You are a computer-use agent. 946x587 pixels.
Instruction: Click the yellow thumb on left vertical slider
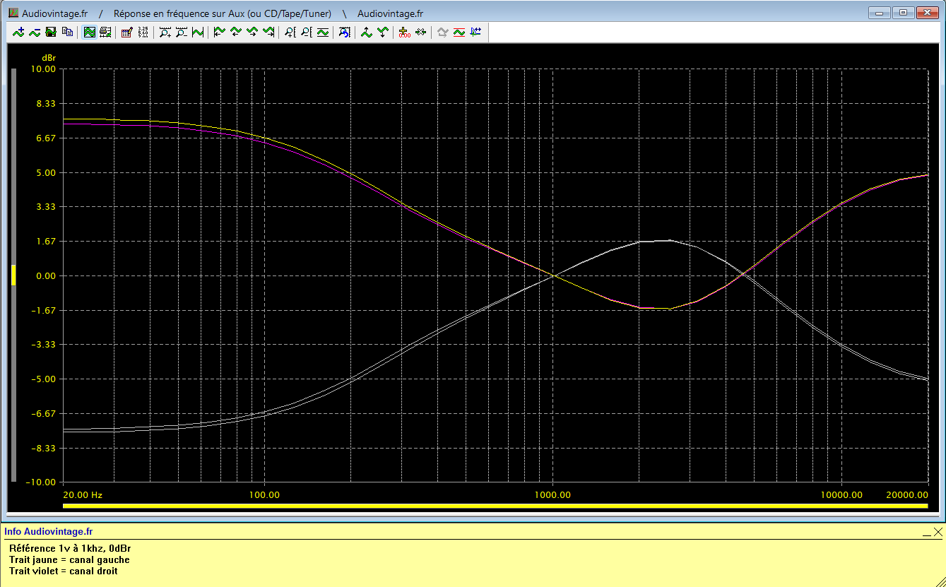pos(13,275)
